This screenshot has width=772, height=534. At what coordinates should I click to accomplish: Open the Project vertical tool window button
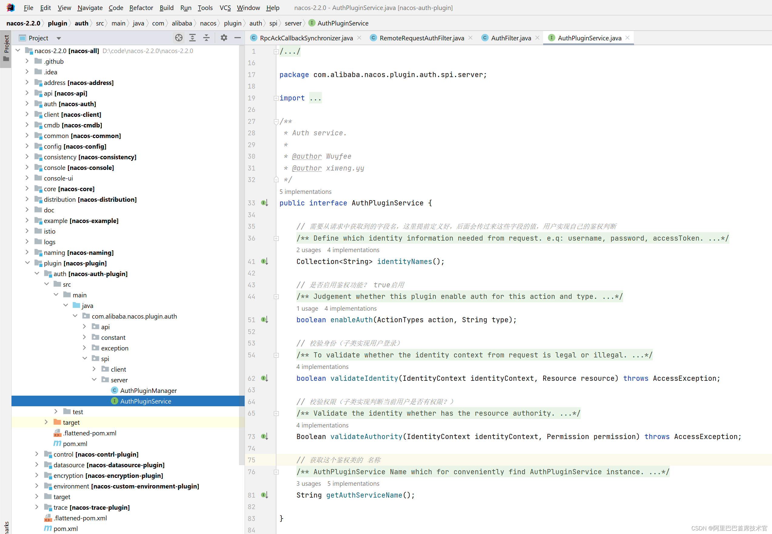pyautogui.click(x=6, y=49)
